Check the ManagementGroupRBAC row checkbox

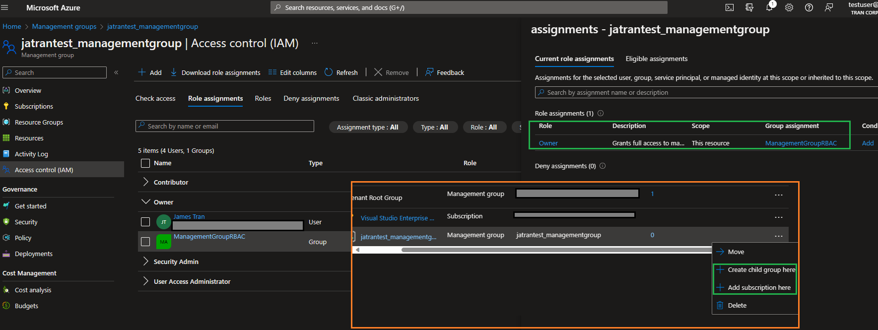[145, 242]
